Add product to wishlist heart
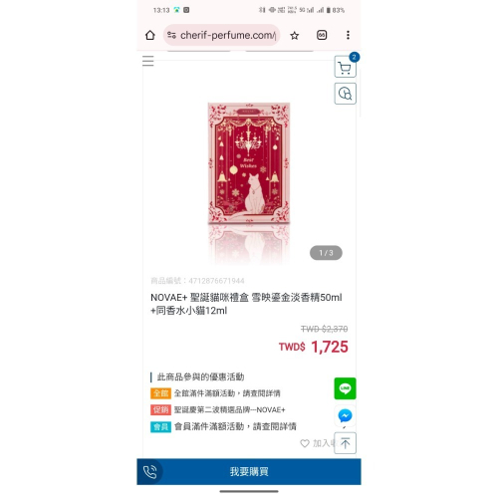 pyautogui.click(x=305, y=443)
